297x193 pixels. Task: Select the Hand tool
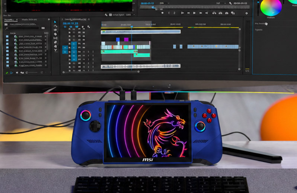point(55,46)
